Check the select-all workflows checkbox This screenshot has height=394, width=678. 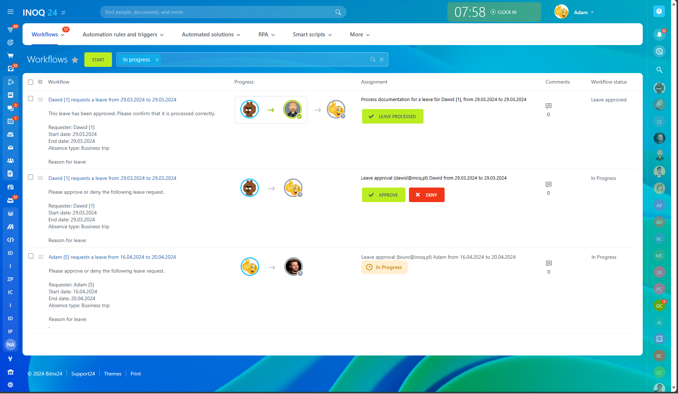31,82
